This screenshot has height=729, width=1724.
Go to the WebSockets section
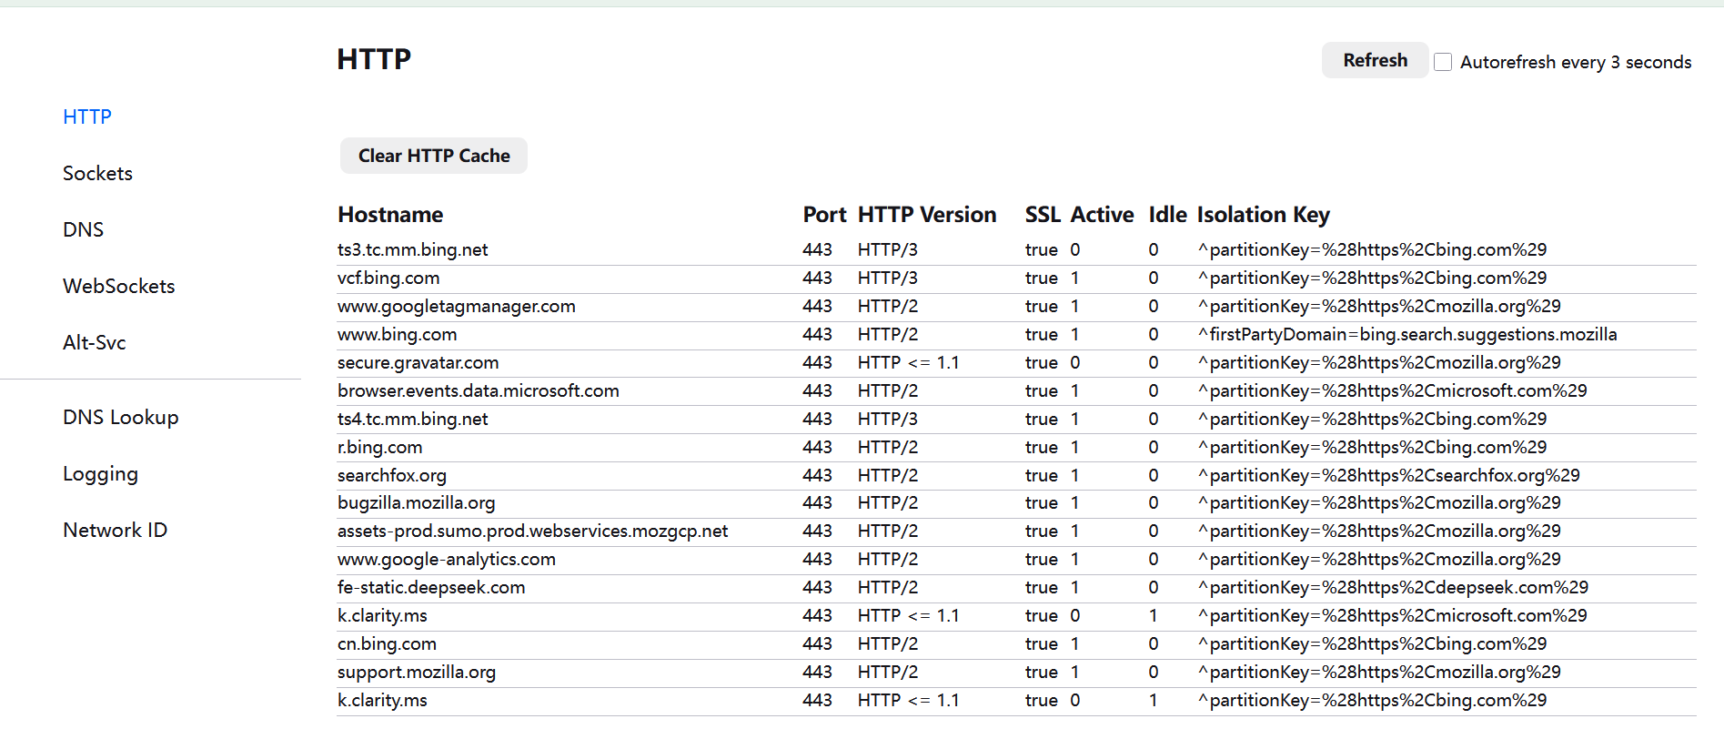(x=118, y=286)
